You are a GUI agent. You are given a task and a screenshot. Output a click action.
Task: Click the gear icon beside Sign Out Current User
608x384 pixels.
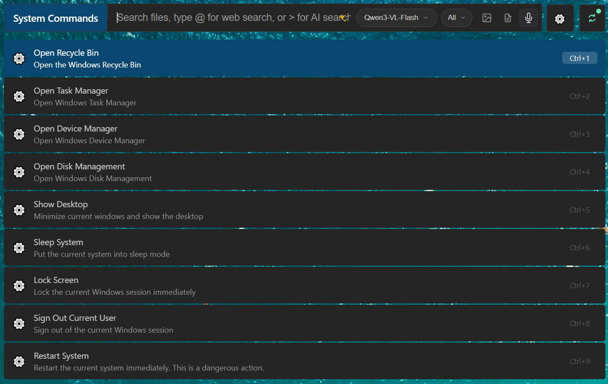tap(19, 323)
